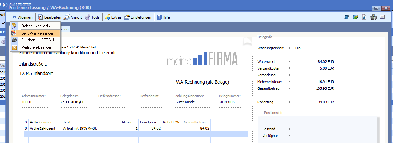Open the Tools menu

click(92, 17)
